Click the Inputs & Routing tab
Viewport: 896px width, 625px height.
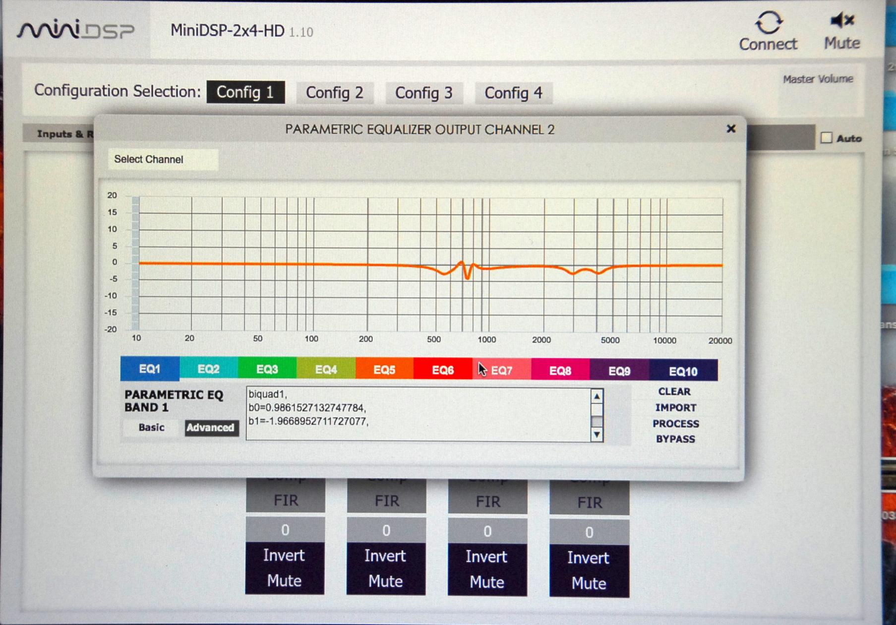click(59, 133)
